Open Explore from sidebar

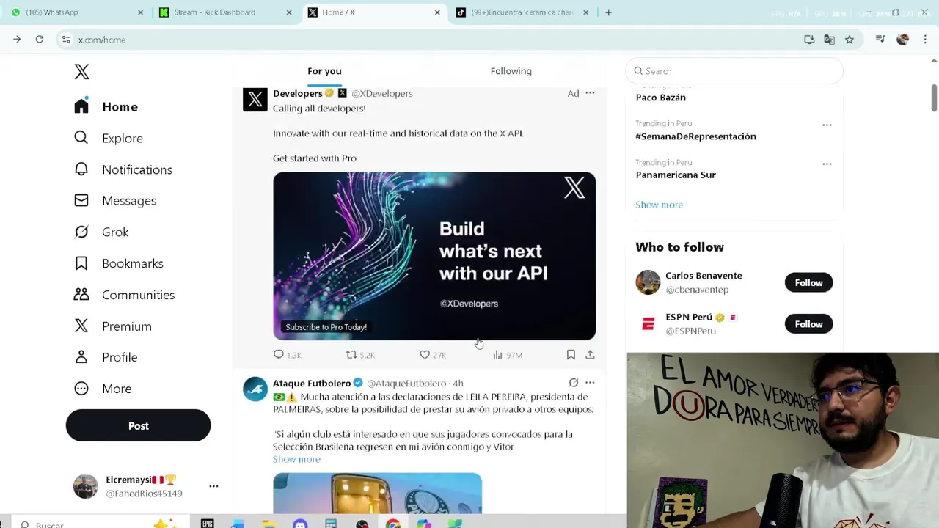109,138
